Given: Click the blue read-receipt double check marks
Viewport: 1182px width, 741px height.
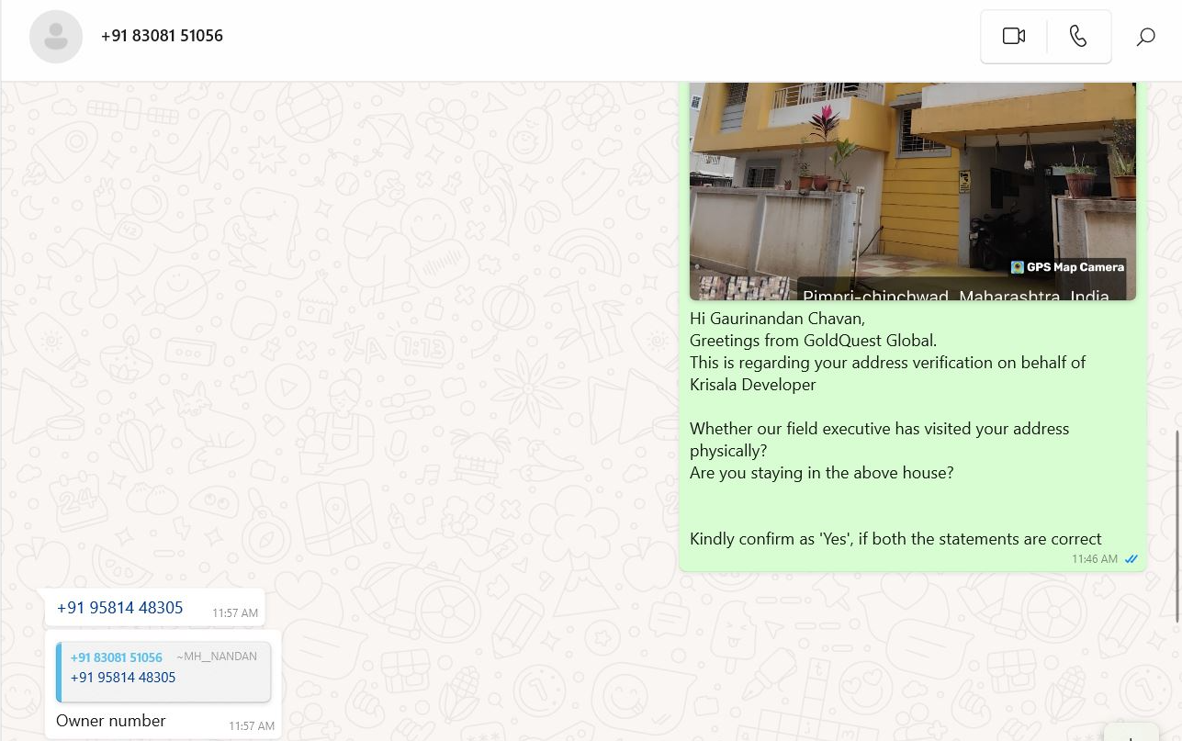Looking at the screenshot, I should 1131,559.
